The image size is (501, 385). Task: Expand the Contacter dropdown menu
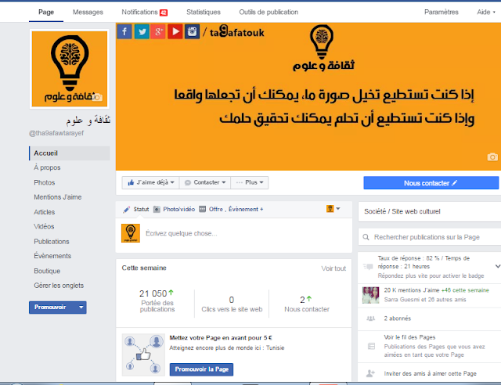(205, 182)
